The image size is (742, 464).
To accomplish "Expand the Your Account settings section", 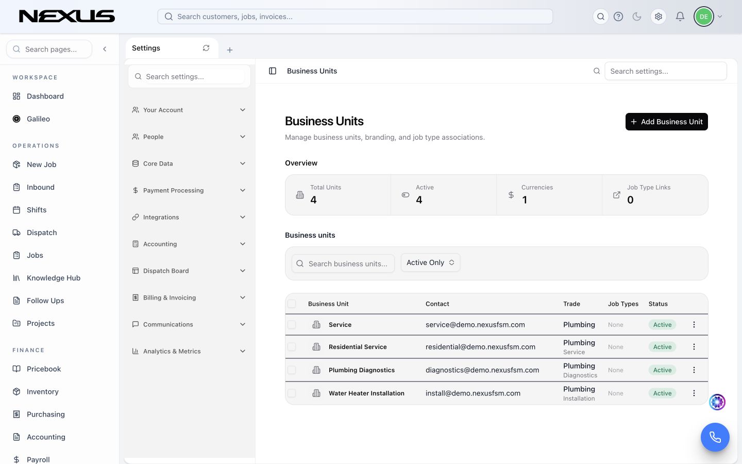I will click(x=189, y=110).
